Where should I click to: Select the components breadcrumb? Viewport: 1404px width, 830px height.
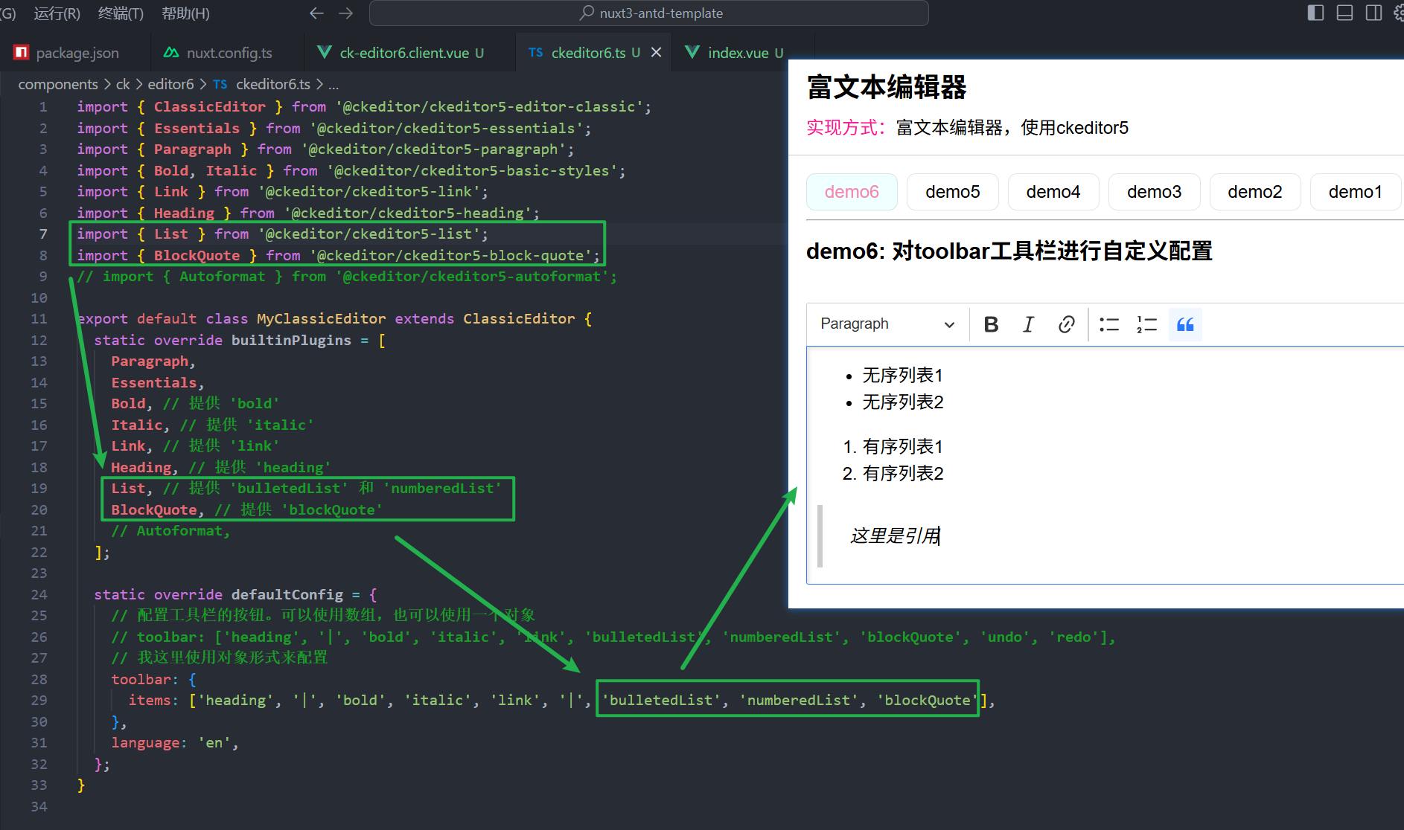click(x=58, y=84)
